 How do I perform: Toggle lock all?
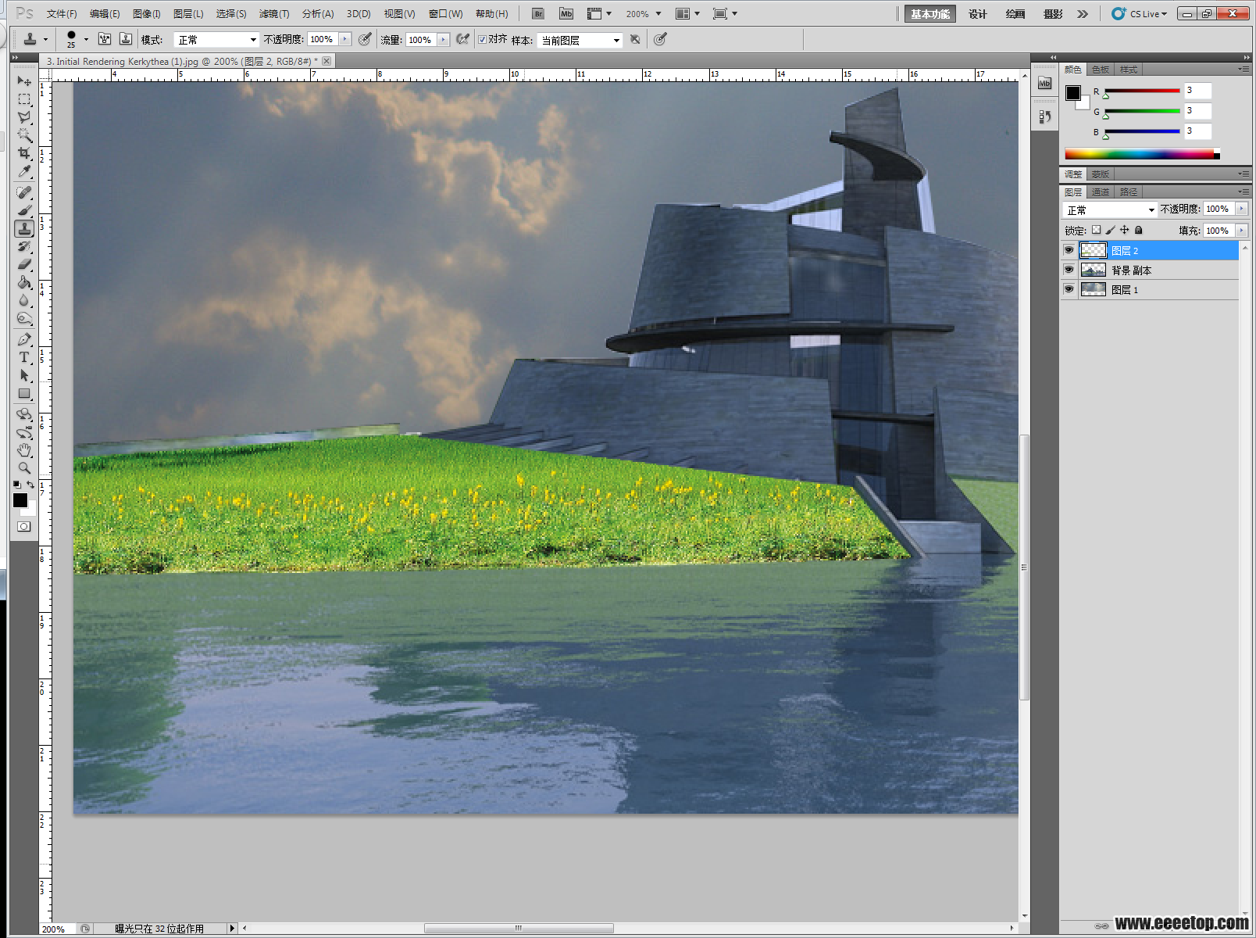pyautogui.click(x=1138, y=230)
